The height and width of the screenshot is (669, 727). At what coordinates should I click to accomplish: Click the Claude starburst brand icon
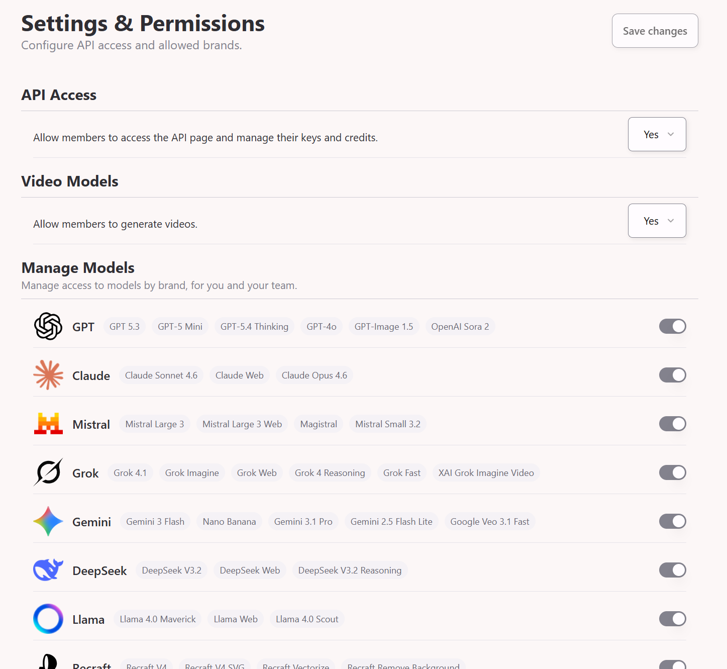click(x=48, y=375)
